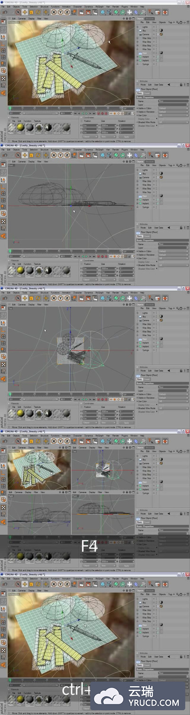This screenshot has height=715, width=190.
Task: Toggle the X axis lock in the second screenshot
Action: (55, 155)
